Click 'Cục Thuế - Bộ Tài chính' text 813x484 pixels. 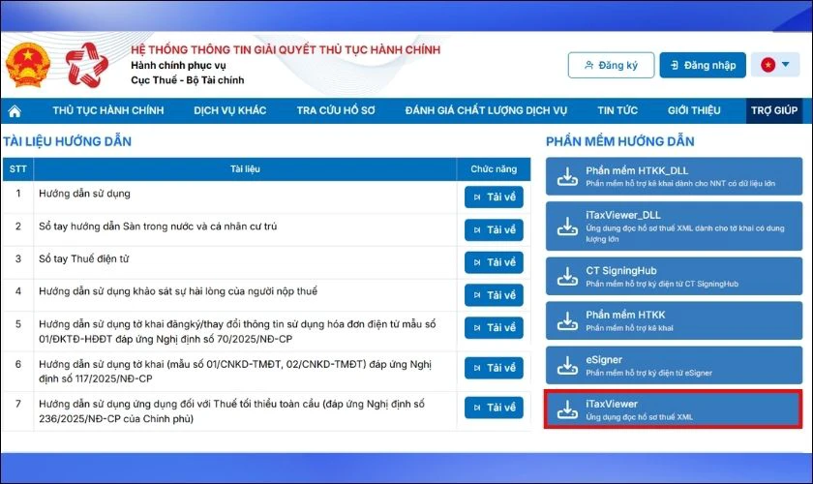(187, 80)
